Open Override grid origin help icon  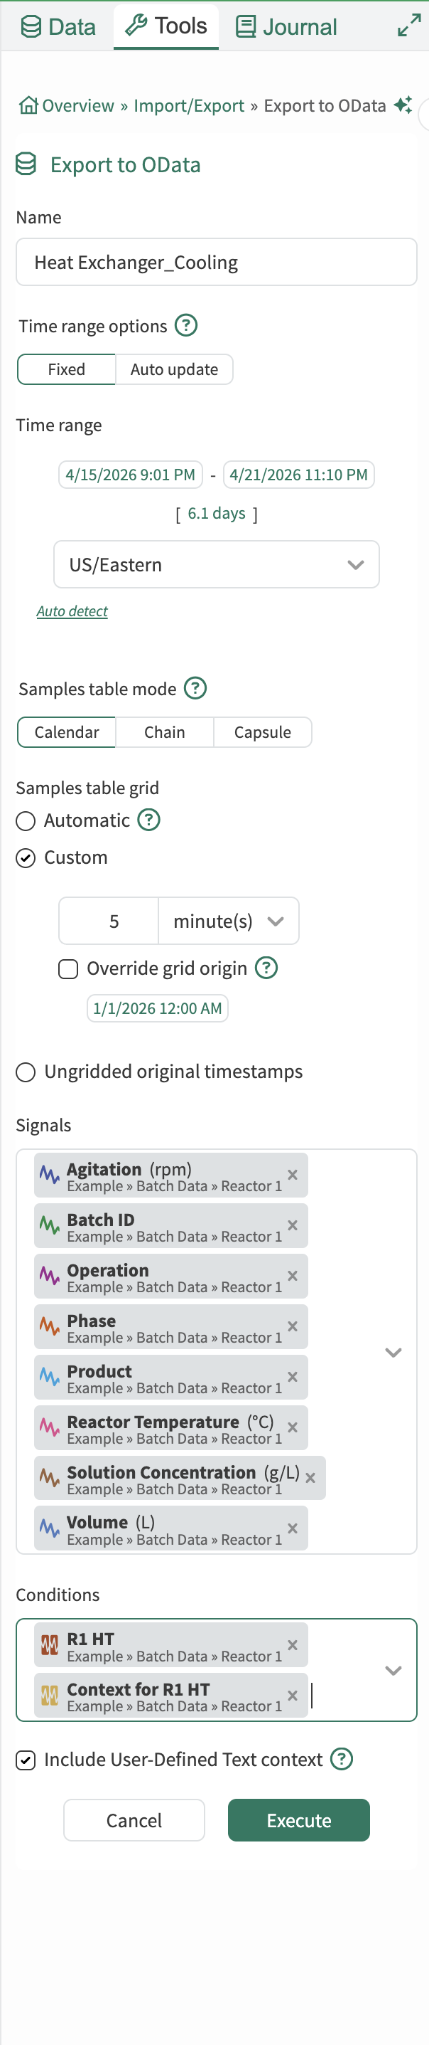pyautogui.click(x=266, y=968)
